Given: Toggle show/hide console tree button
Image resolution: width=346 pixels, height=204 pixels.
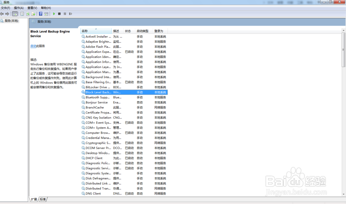Looking at the screenshot, I should 15,14.
